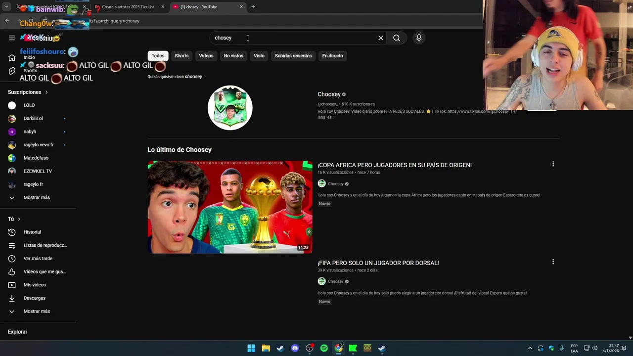This screenshot has height=356, width=633.
Task: Open File Explorer from the taskbar
Action: tap(266, 348)
